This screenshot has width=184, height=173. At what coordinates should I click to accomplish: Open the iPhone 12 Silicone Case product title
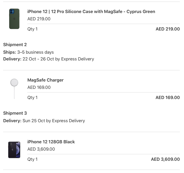coord(91,11)
